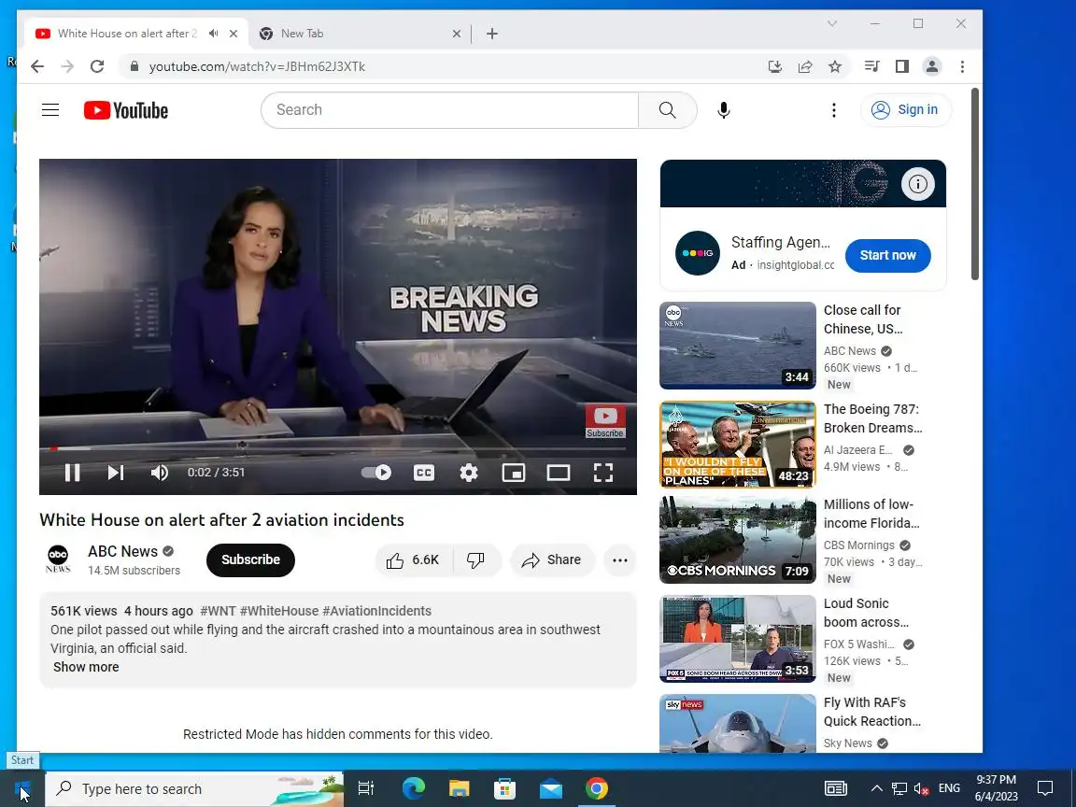Image resolution: width=1076 pixels, height=807 pixels.
Task: Start voice search with microphone icon
Action: (x=723, y=110)
